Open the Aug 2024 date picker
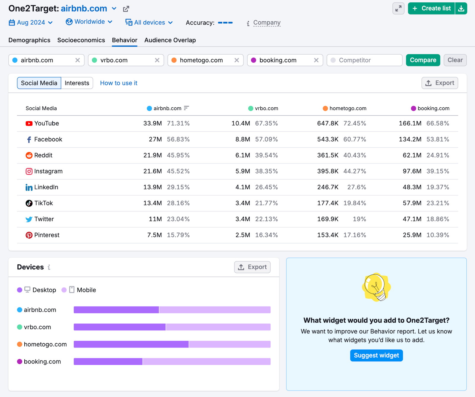The height and width of the screenshot is (397, 475). coord(31,23)
